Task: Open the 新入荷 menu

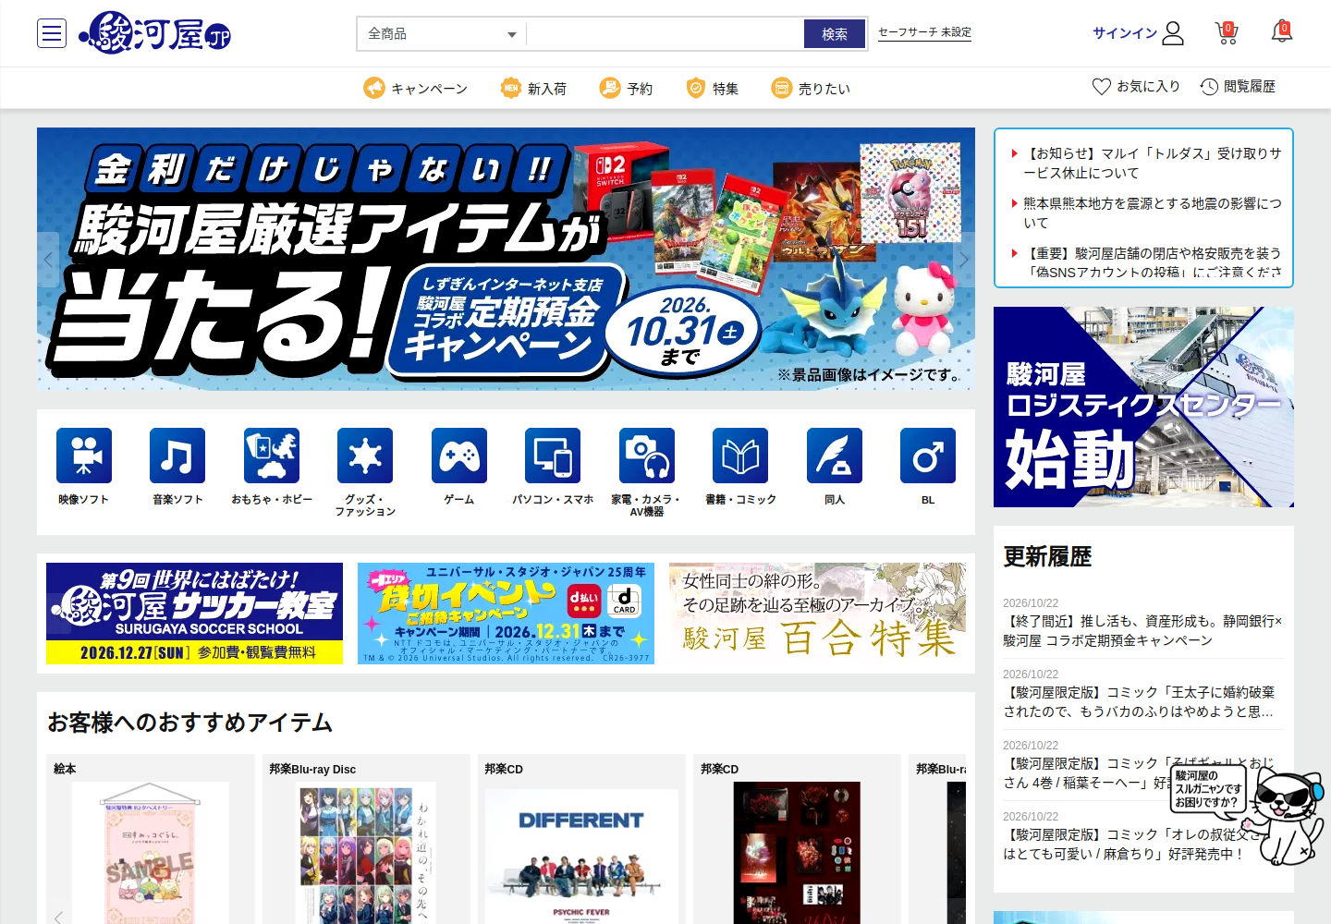Action: pos(533,88)
